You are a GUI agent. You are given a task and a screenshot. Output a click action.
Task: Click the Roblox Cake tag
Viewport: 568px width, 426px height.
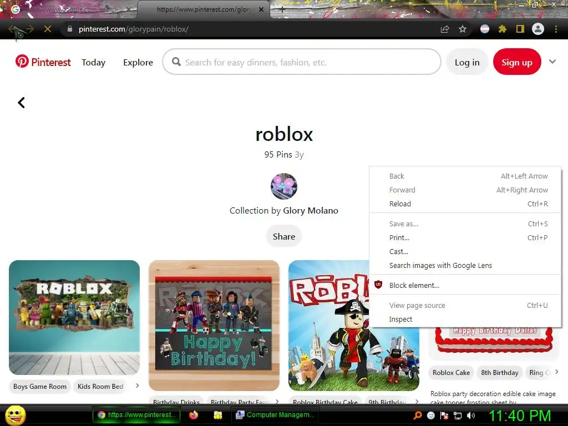[x=451, y=372]
